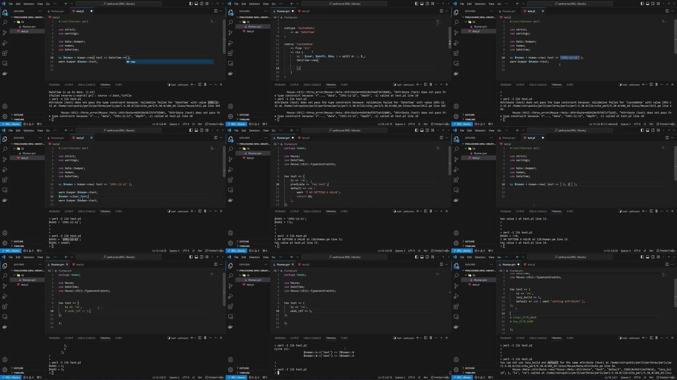Click editor vertical scrollbar in top-left window
The width and height of the screenshot is (677, 380).
coord(224,36)
